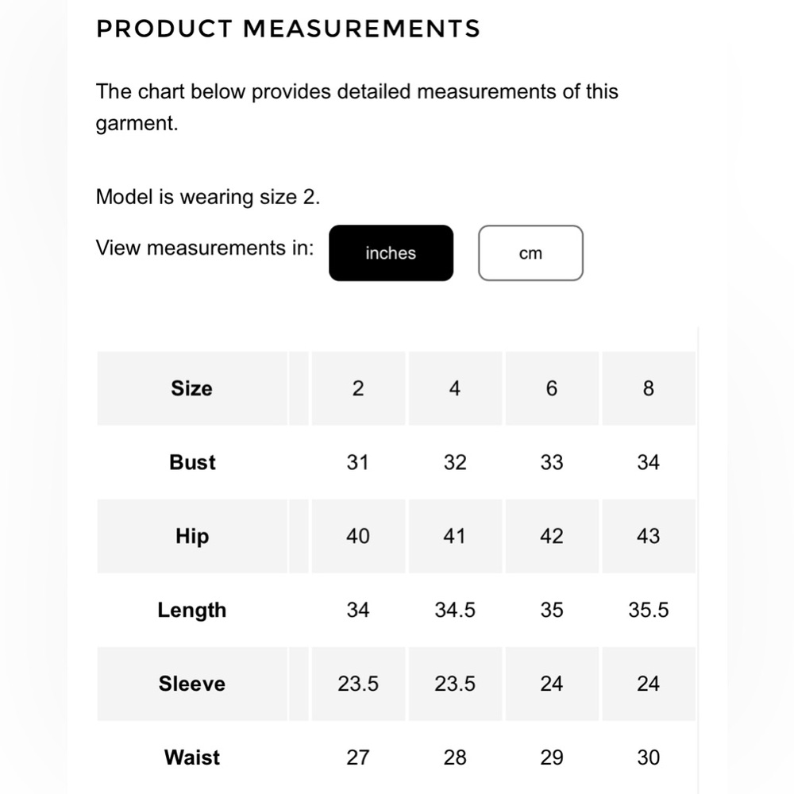Image resolution: width=794 pixels, height=794 pixels.
Task: Select the Bust row label
Action: [192, 462]
